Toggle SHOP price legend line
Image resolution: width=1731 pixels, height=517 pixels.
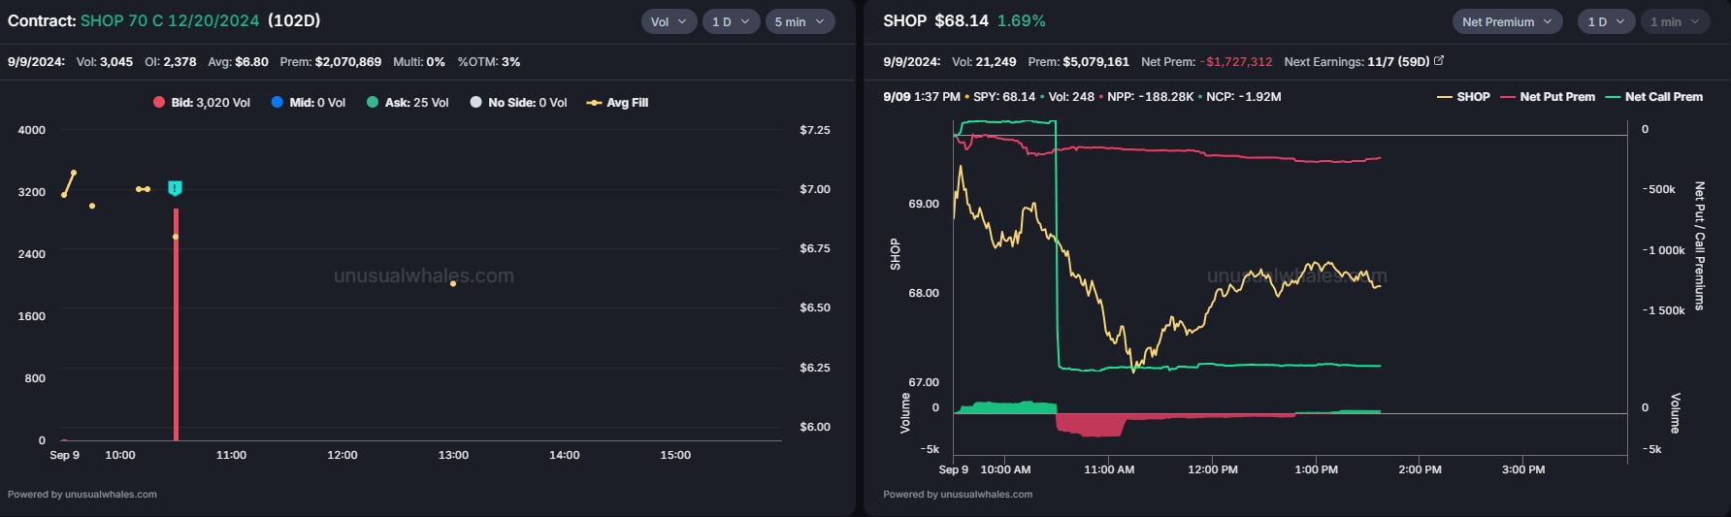tap(1463, 97)
